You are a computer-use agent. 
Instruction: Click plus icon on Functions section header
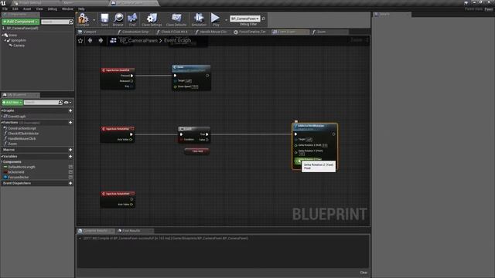coord(70,122)
